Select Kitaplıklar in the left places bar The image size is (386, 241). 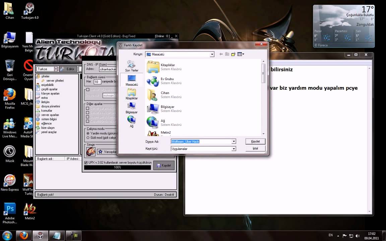tap(131, 94)
